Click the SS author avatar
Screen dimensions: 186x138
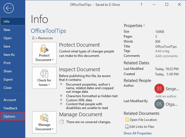coord(159,89)
